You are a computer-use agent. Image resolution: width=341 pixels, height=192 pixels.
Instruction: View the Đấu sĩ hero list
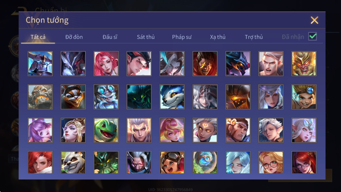[110, 37]
